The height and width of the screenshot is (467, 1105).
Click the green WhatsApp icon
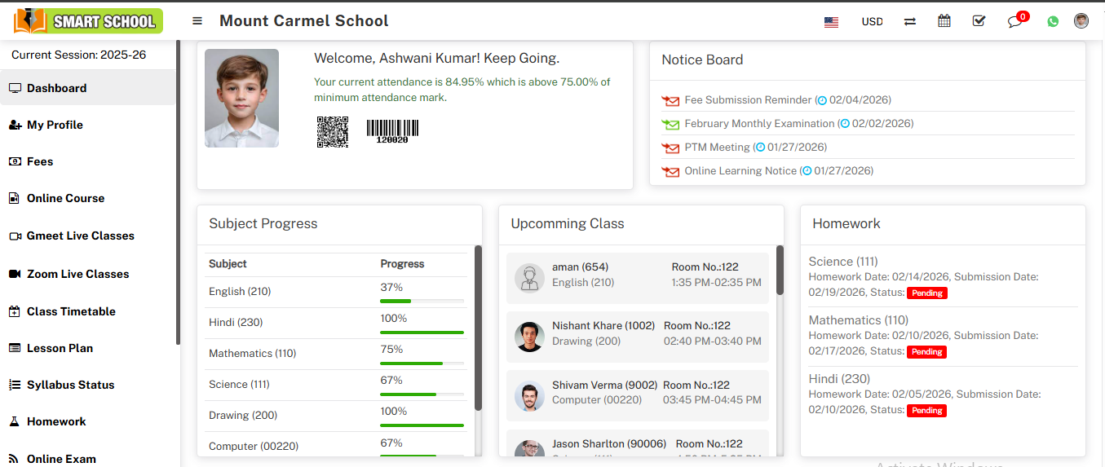click(x=1053, y=22)
